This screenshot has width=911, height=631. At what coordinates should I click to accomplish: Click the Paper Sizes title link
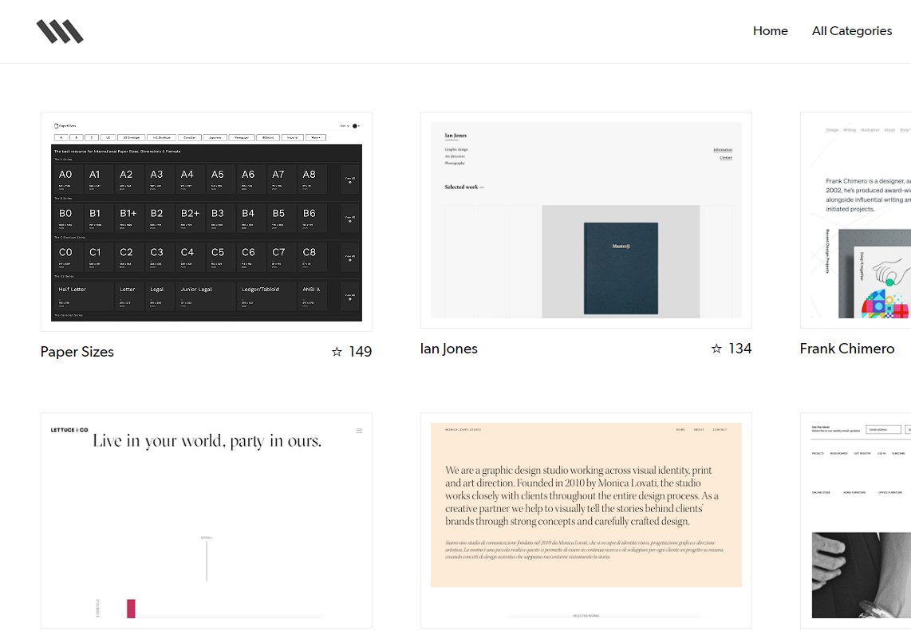[77, 352]
